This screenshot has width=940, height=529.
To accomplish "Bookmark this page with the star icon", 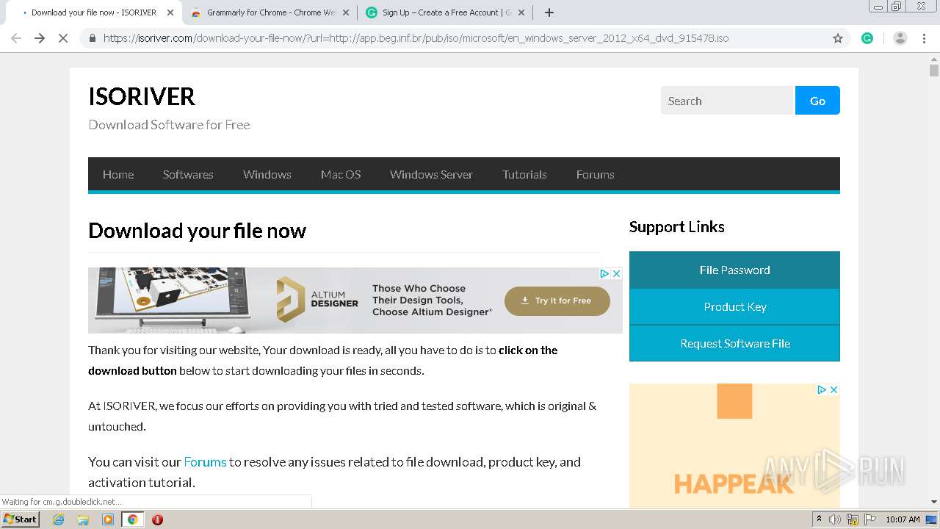I will pos(838,38).
